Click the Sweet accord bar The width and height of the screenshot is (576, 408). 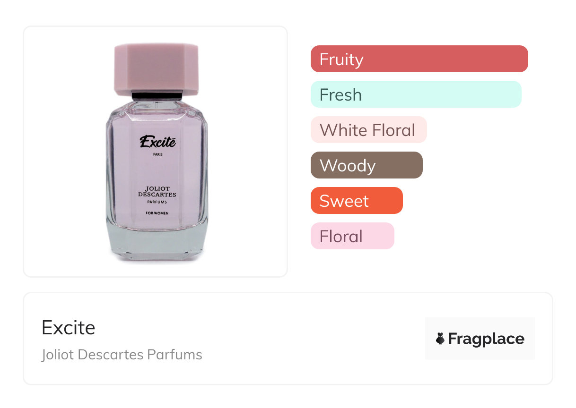[x=356, y=201]
